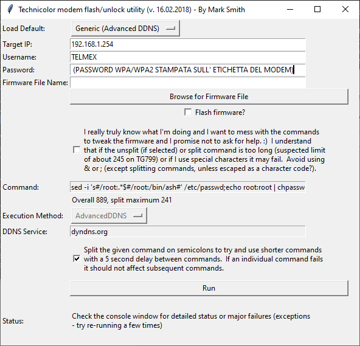Open the Execution Method AdvancedDDNS dropdown
The image size is (360, 346).
click(109, 216)
